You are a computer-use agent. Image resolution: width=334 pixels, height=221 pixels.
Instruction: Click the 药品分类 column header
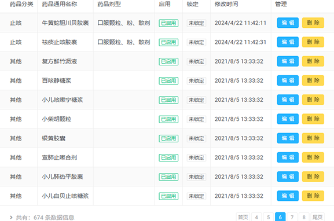pyautogui.click(x=21, y=4)
